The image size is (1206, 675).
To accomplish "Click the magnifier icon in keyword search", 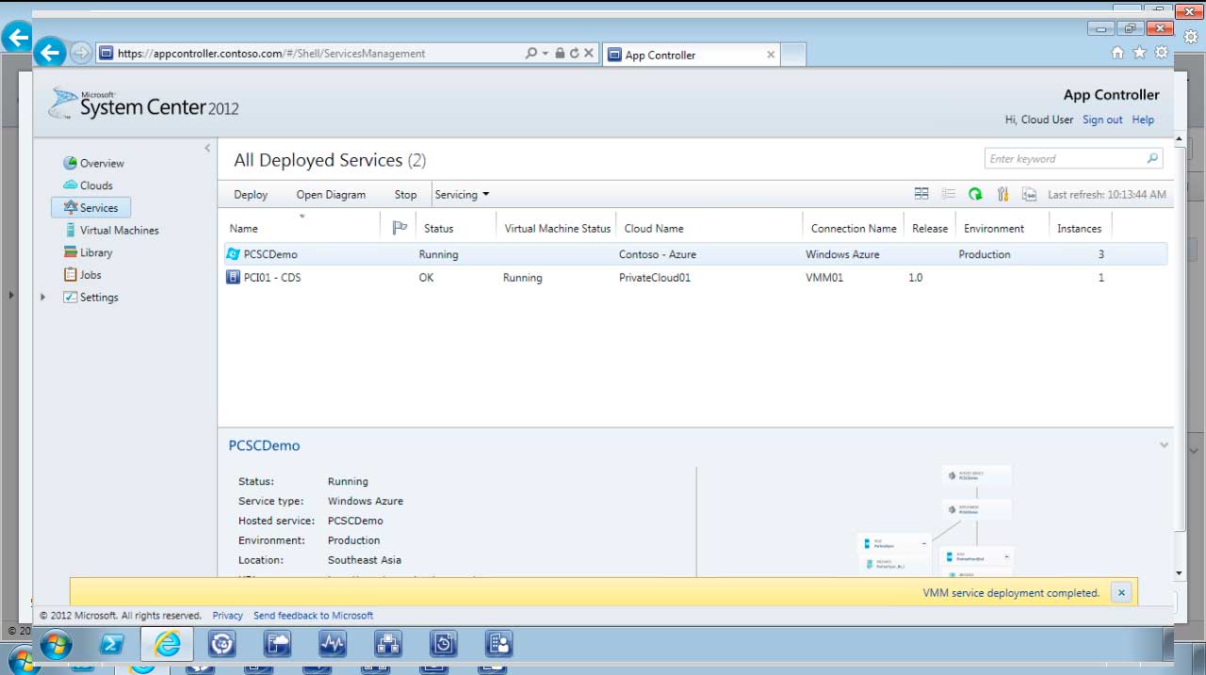I will tap(1152, 158).
